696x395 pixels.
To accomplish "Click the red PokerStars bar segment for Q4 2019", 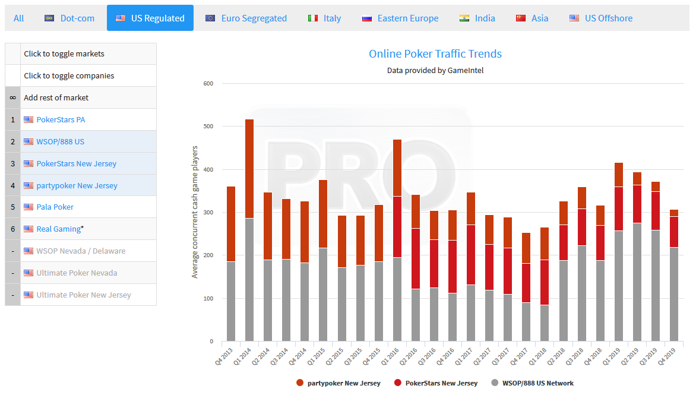I will pyautogui.click(x=674, y=232).
